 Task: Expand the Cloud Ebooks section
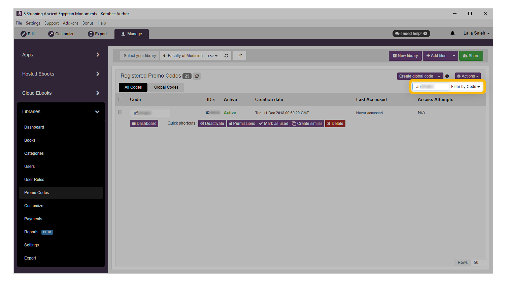(61, 93)
